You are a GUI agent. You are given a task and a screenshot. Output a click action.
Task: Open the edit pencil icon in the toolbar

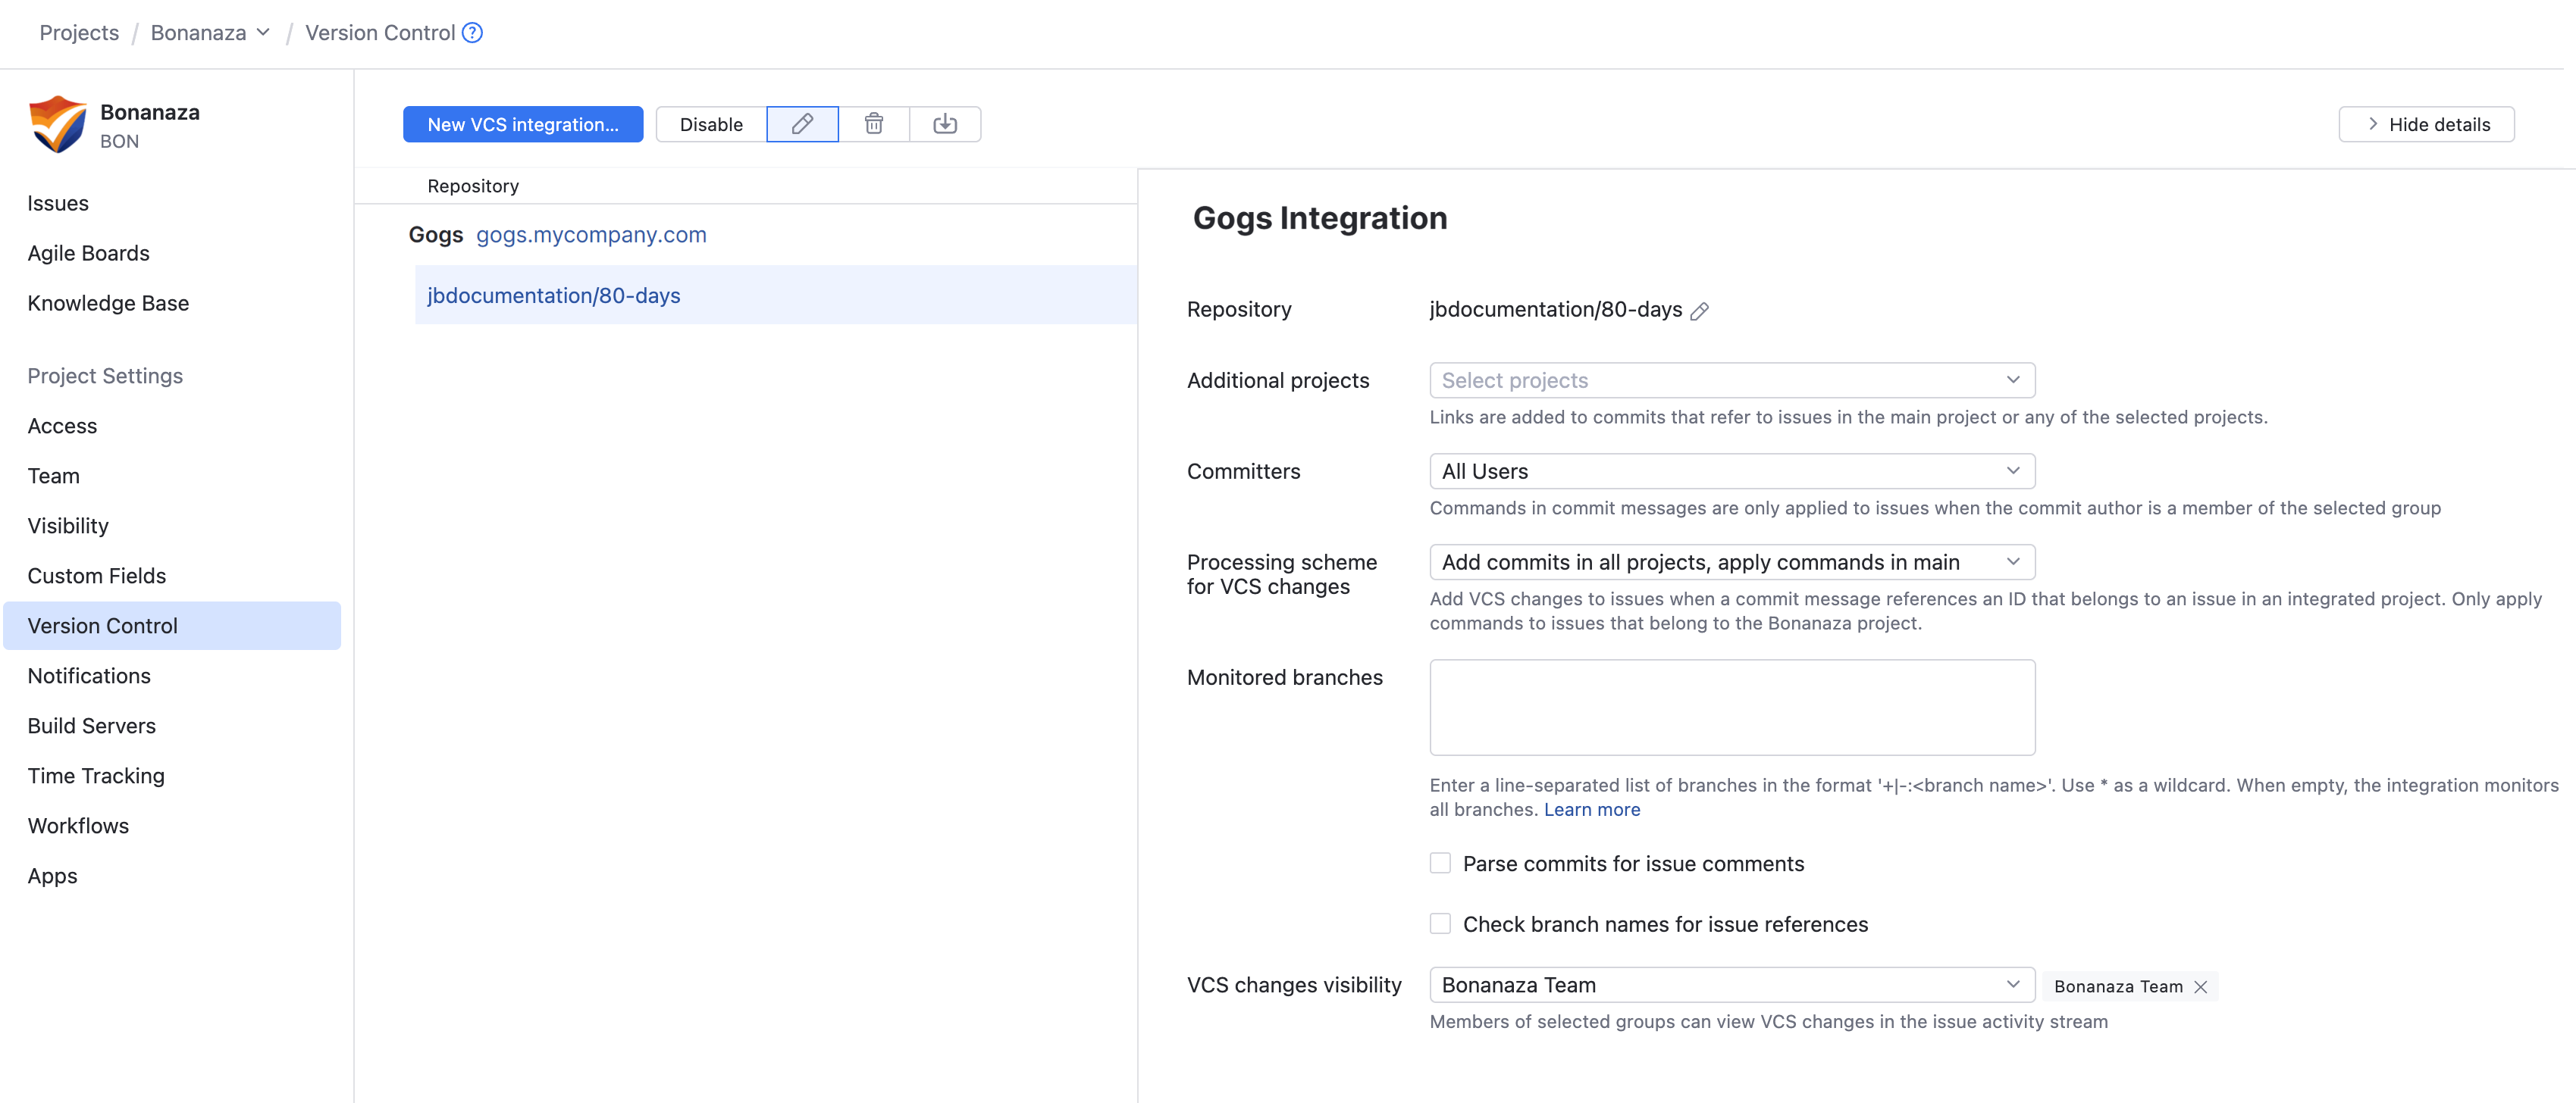click(x=802, y=124)
